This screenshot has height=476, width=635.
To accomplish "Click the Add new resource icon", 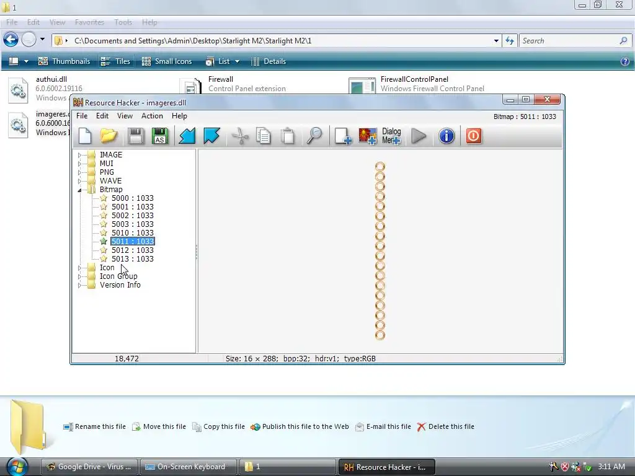I will 342,136.
